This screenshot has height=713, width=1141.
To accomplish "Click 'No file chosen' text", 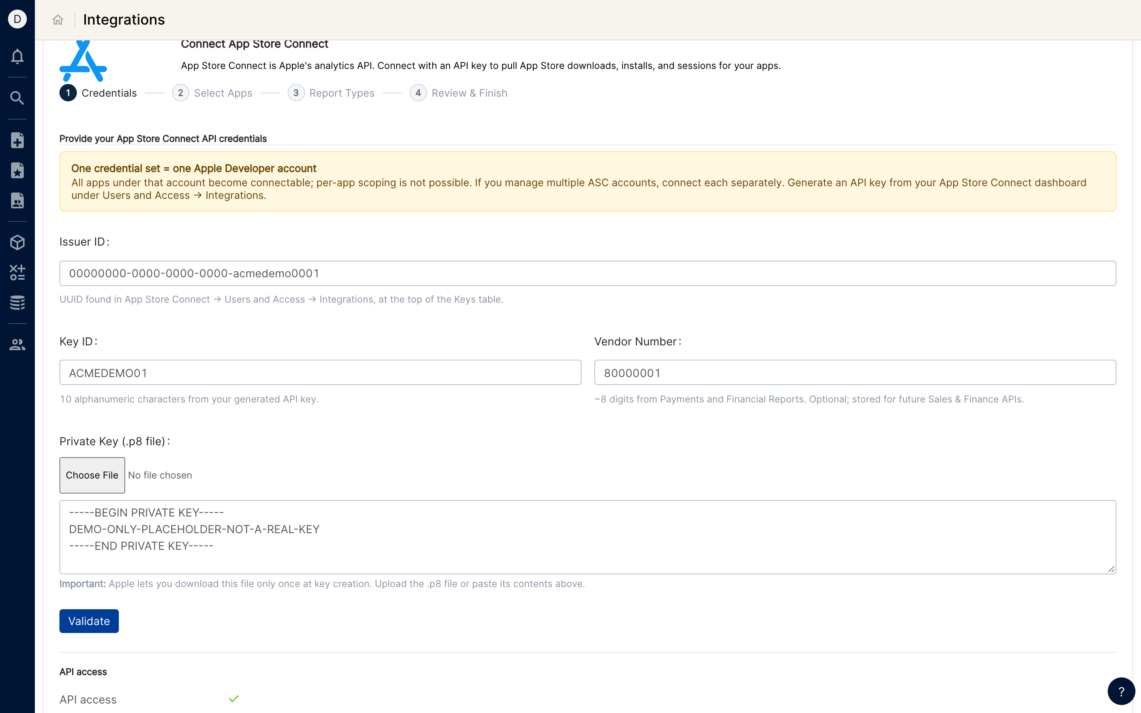I will (x=160, y=475).
